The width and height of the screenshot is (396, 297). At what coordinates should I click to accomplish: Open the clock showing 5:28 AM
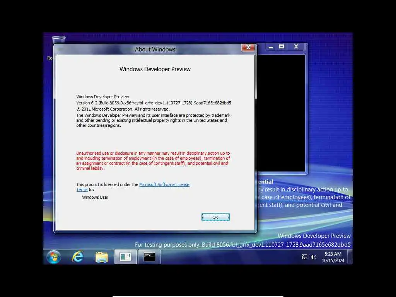coord(333,257)
